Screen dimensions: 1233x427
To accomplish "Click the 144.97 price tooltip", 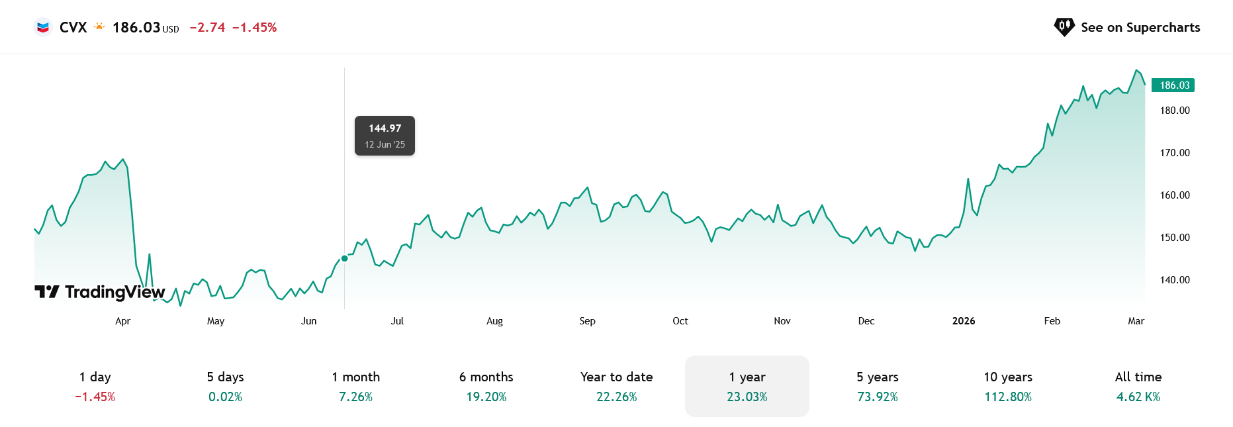I will (x=385, y=136).
